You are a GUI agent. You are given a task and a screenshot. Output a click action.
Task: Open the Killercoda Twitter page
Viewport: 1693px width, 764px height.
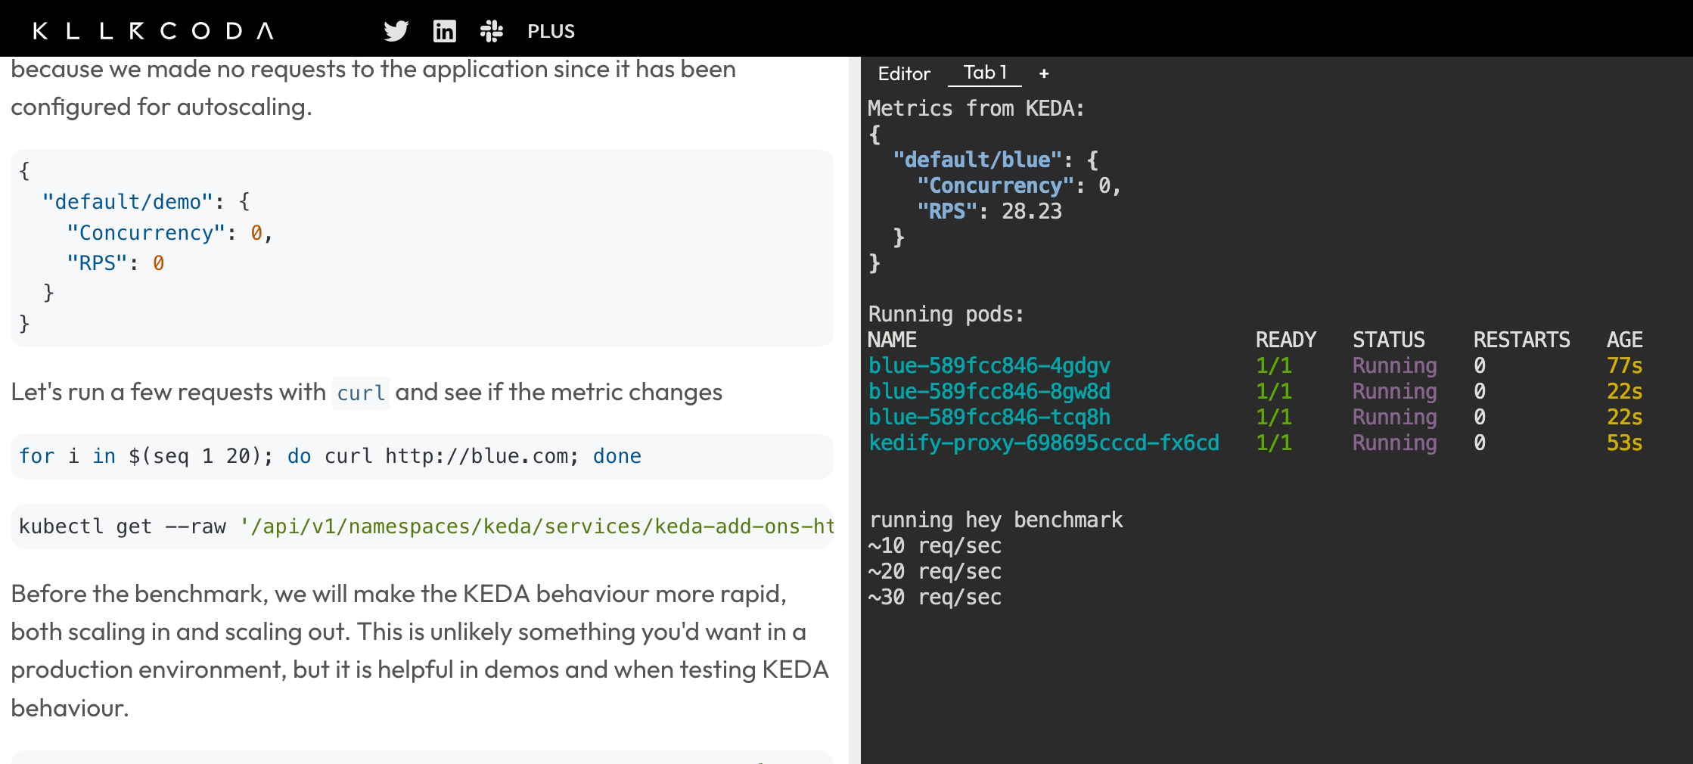coord(396,31)
